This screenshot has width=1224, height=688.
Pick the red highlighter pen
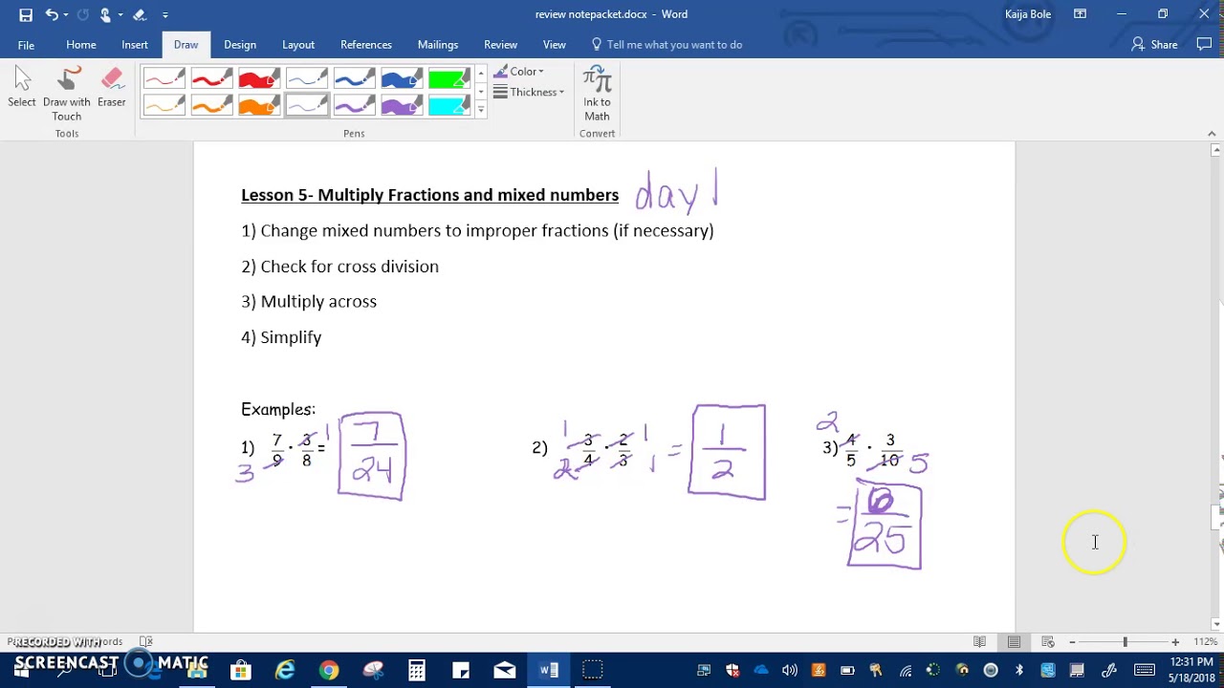(259, 78)
